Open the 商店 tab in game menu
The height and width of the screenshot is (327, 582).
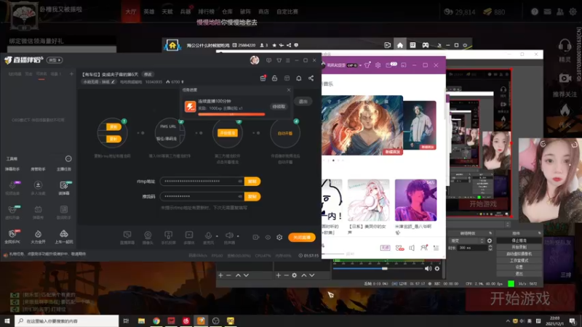pos(263,12)
